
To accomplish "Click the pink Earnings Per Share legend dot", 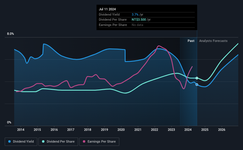I will point(84,141).
